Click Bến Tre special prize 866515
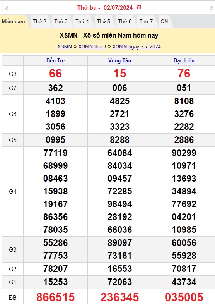This screenshot has height=304, width=215. (56, 297)
